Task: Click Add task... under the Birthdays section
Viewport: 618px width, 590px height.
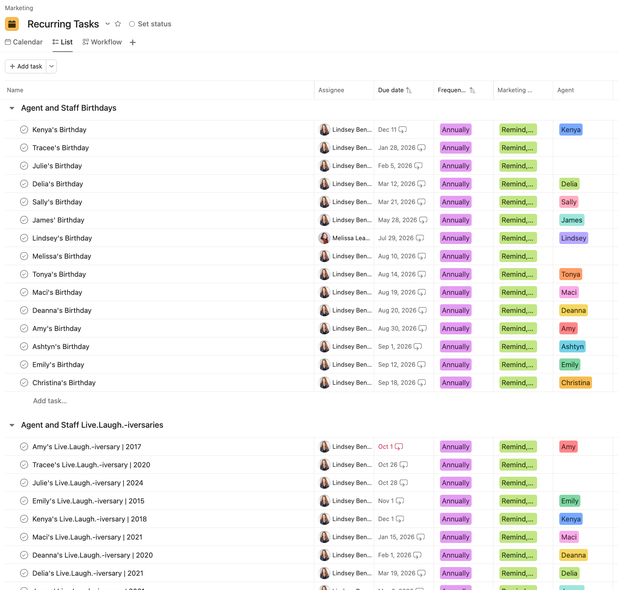Action: [50, 401]
